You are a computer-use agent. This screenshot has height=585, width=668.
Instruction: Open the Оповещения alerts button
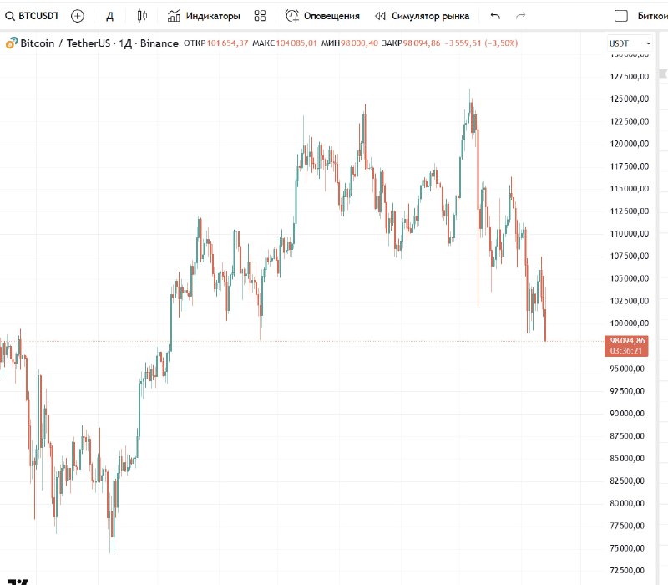pos(322,16)
